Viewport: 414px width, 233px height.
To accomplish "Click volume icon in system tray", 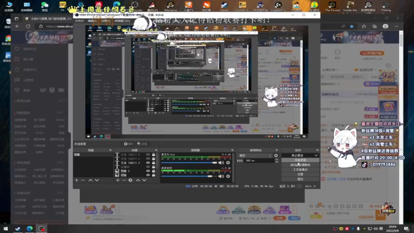I will click(x=376, y=229).
